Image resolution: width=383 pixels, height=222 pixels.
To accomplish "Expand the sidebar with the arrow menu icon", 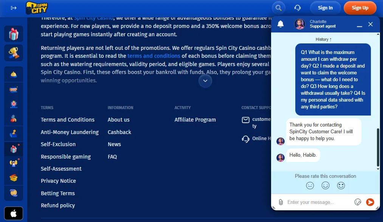I will (x=14, y=8).
